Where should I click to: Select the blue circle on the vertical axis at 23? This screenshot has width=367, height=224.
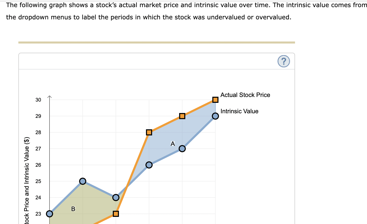50,214
